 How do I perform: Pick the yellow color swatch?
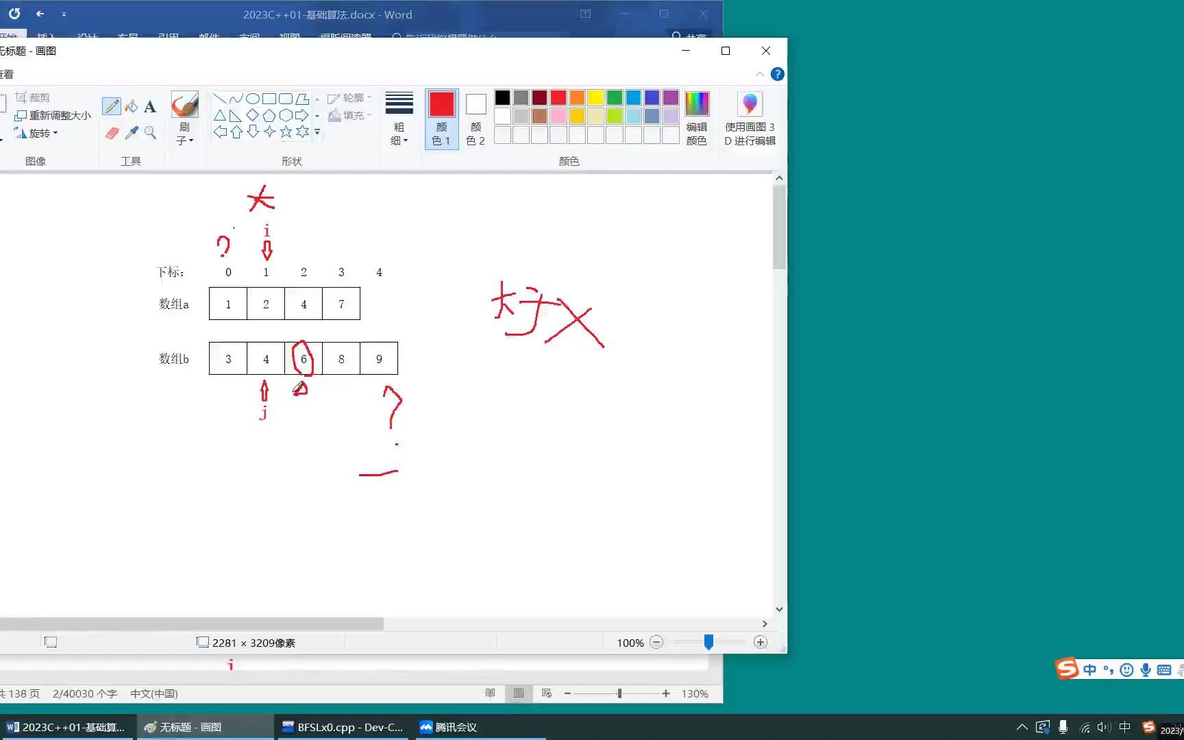pos(595,98)
